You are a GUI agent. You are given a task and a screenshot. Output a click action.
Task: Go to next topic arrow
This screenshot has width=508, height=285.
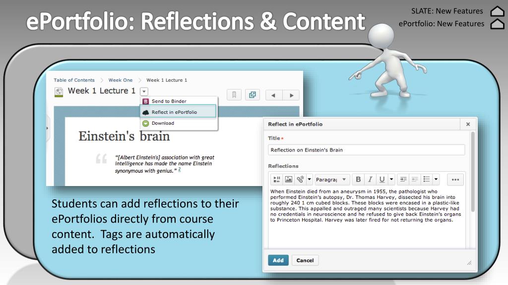(x=291, y=95)
